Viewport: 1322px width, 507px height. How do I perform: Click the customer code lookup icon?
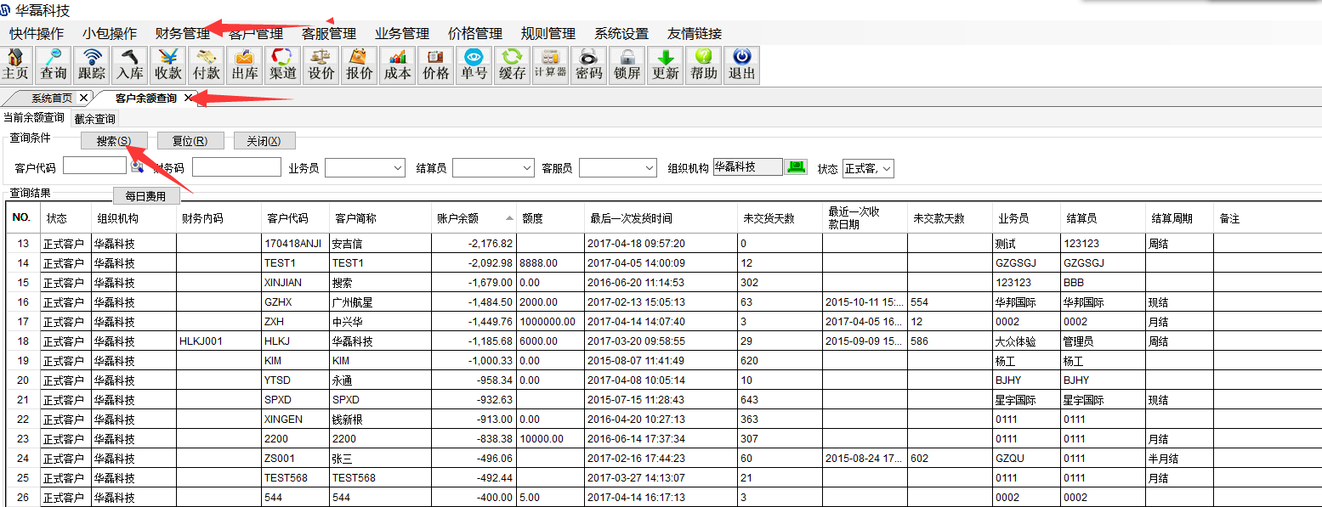(137, 166)
